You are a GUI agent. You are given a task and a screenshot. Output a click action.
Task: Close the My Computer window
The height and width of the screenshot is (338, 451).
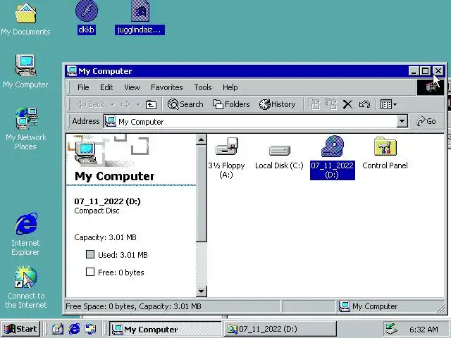click(x=438, y=71)
